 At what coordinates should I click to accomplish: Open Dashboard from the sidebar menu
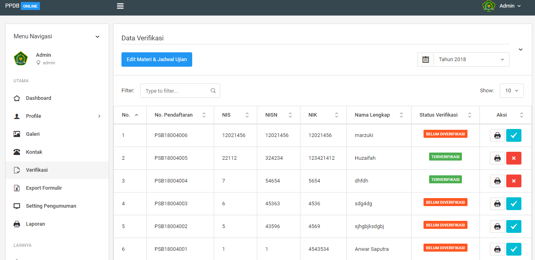tap(38, 98)
